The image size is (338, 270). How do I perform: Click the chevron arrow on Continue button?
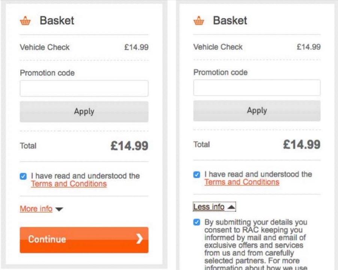pyautogui.click(x=140, y=239)
